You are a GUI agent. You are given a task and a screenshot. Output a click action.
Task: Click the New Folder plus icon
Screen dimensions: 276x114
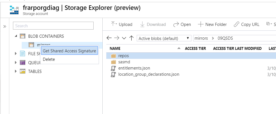coord(200,24)
